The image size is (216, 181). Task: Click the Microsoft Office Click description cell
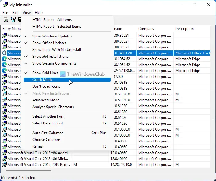point(192,53)
